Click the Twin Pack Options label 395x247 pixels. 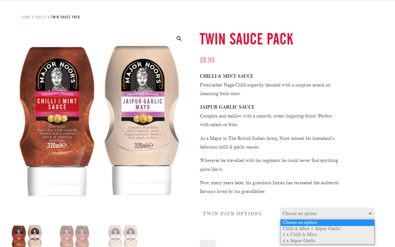232,214
